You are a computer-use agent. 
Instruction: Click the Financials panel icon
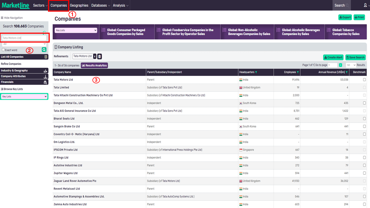(45, 82)
